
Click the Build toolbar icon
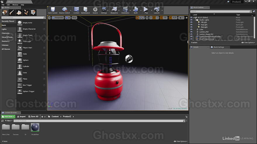click(136, 10)
